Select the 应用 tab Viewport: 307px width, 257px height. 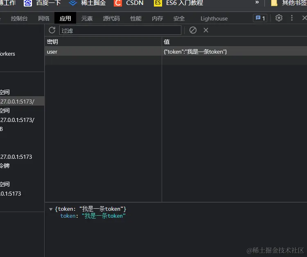(x=65, y=18)
